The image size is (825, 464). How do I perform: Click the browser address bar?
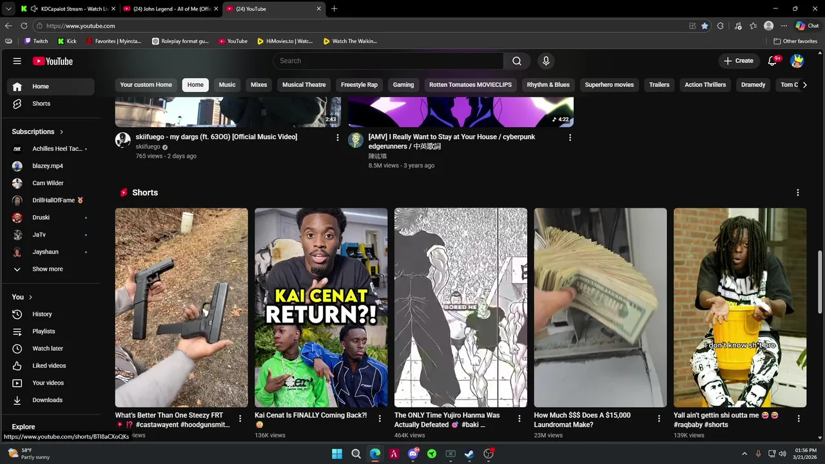pyautogui.click(x=361, y=26)
